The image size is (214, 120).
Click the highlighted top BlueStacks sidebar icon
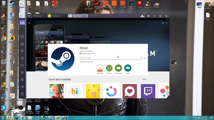click(22, 22)
